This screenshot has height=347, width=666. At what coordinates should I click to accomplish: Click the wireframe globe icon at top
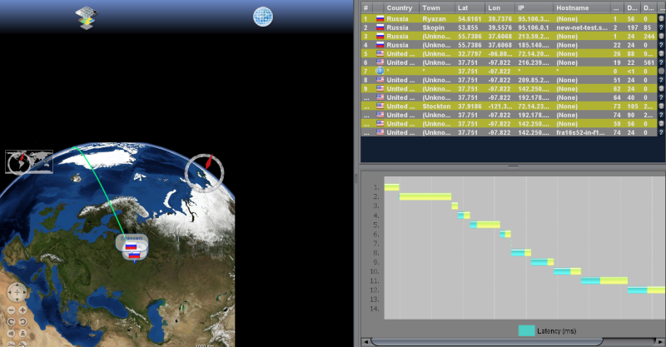(x=263, y=17)
